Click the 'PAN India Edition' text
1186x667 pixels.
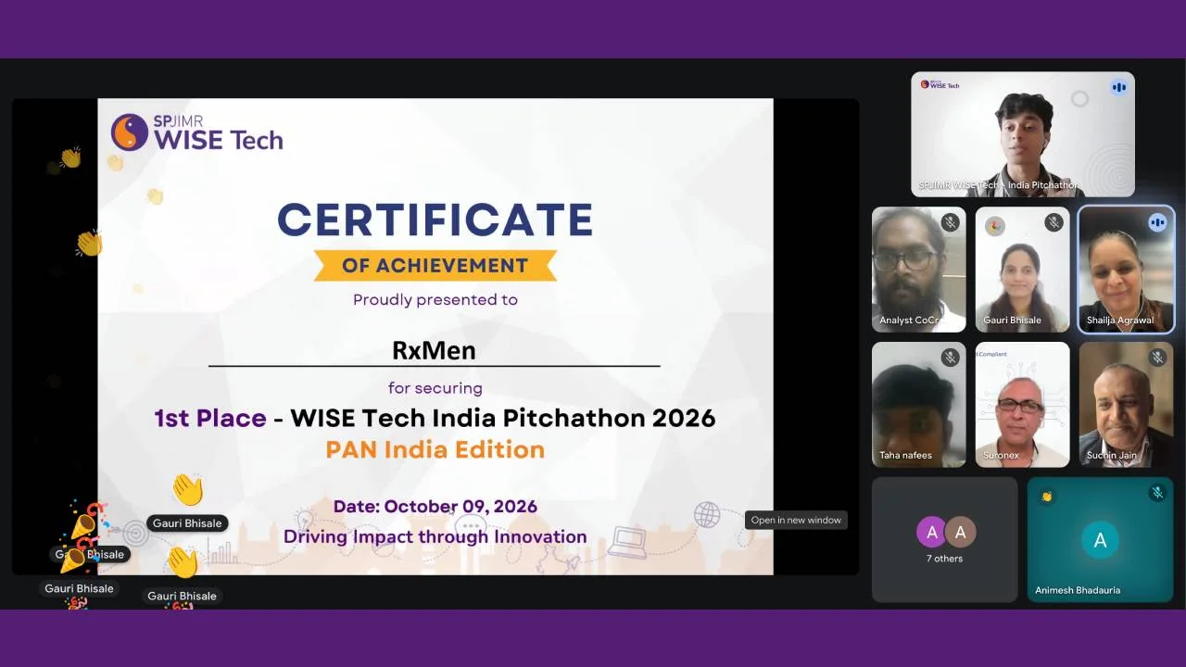tap(435, 449)
